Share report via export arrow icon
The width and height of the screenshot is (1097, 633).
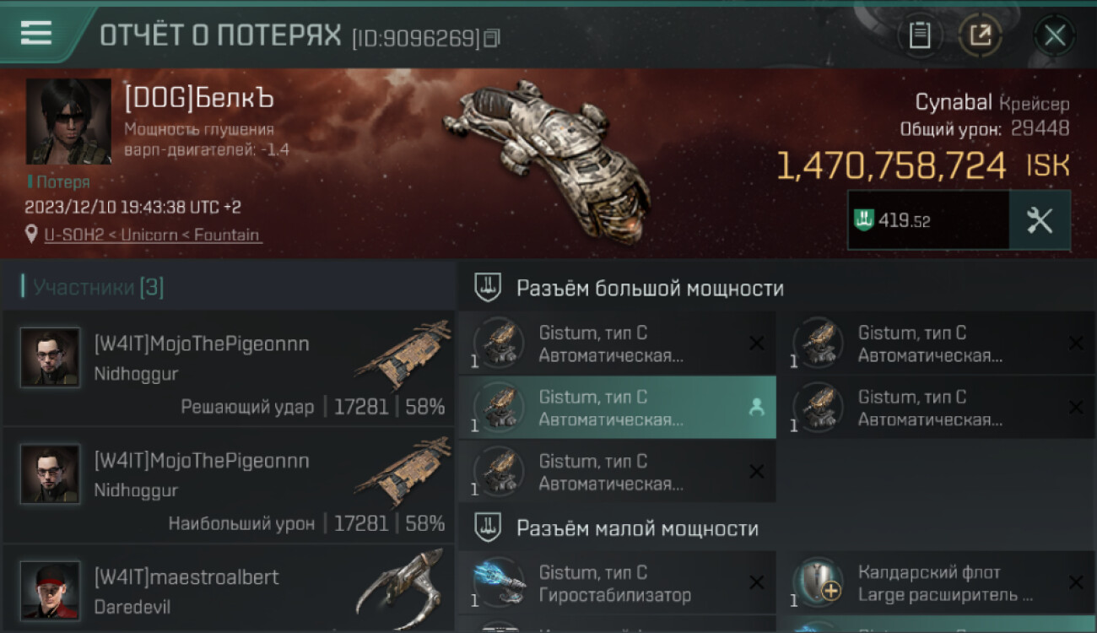(981, 35)
